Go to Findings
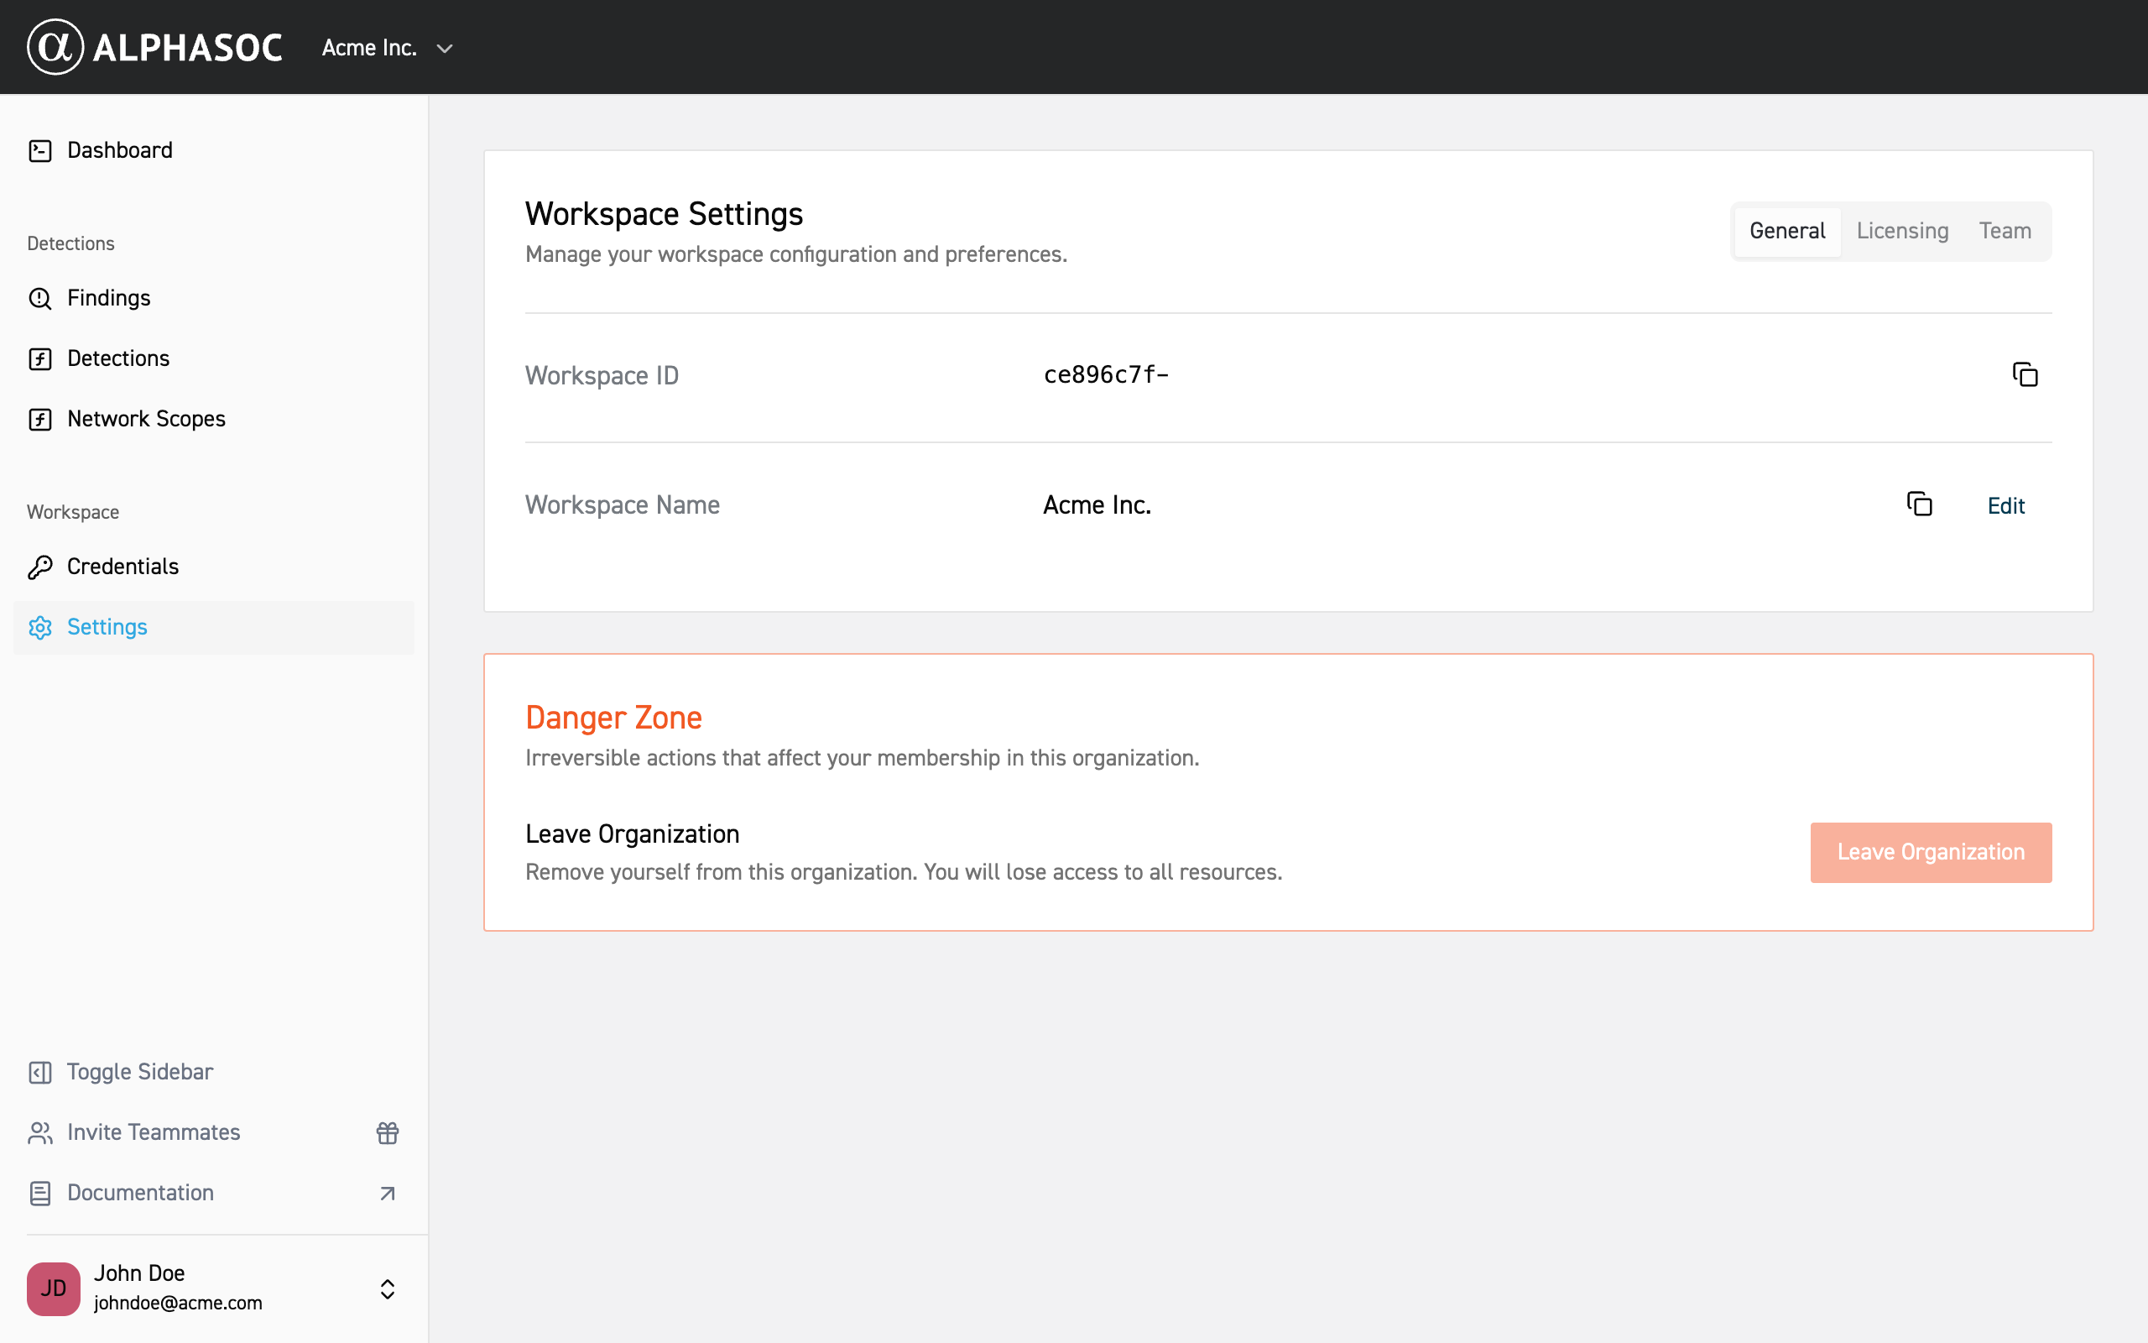Image resolution: width=2148 pixels, height=1343 pixels. (108, 297)
